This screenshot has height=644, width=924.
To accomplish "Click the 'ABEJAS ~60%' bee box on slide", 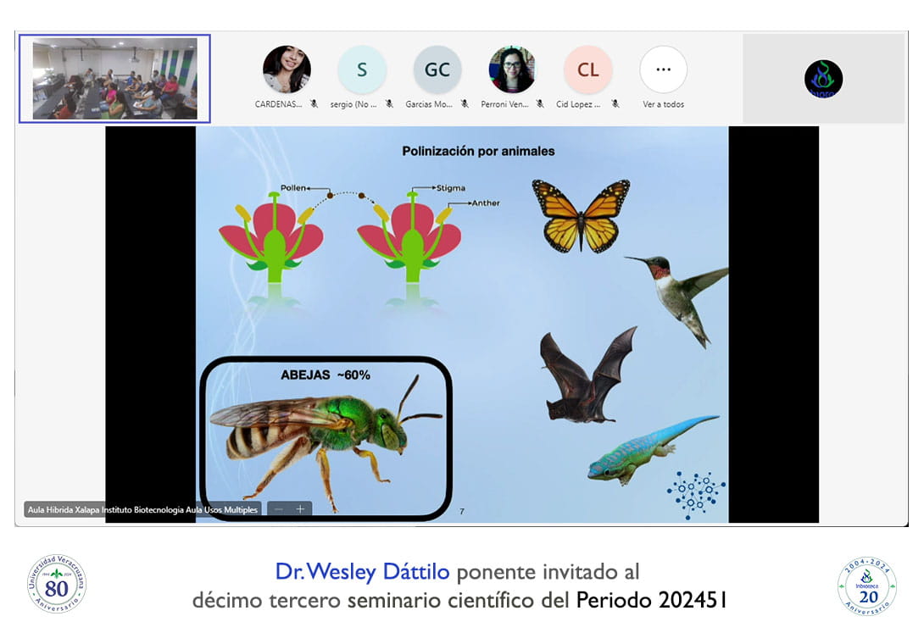I will (326, 437).
